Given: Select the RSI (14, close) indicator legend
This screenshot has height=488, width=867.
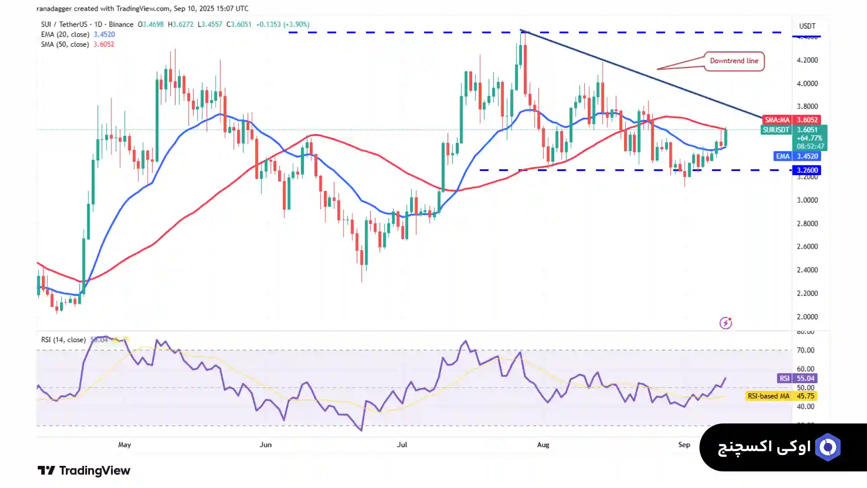Looking at the screenshot, I should click(63, 339).
